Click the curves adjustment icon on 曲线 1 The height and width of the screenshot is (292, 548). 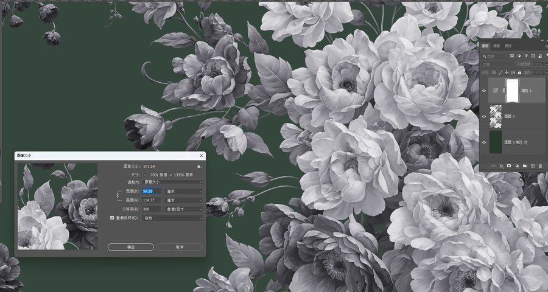pyautogui.click(x=495, y=91)
